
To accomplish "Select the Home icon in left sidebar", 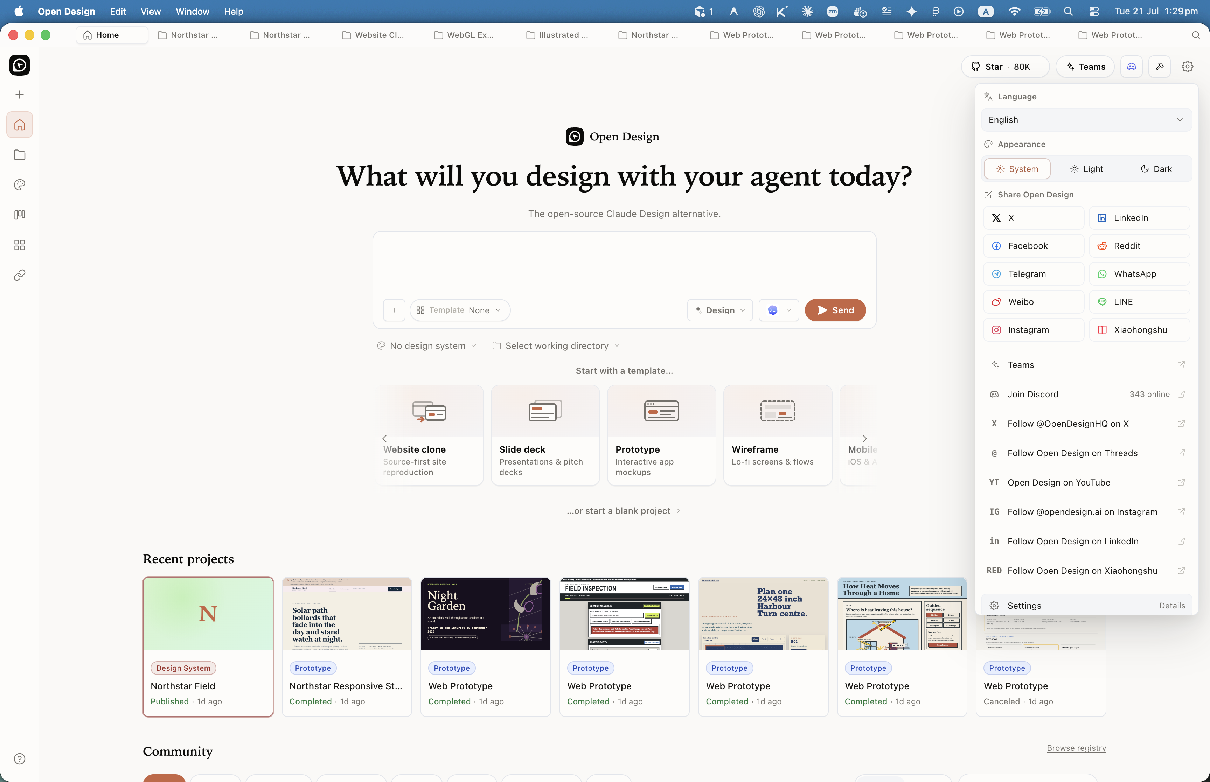I will (x=19, y=124).
